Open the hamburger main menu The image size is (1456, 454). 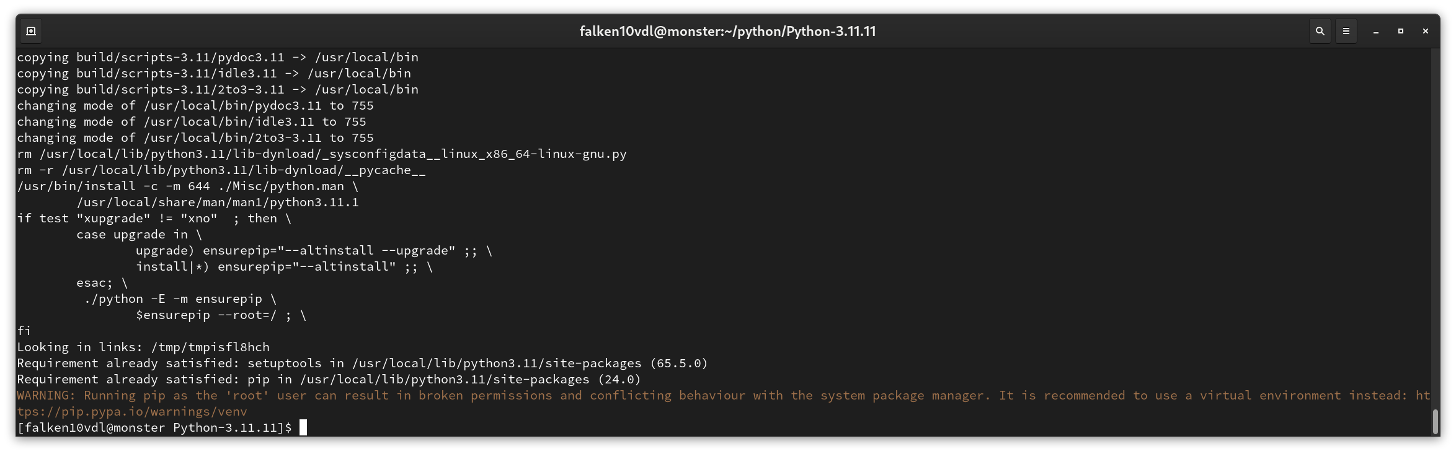click(x=1346, y=31)
